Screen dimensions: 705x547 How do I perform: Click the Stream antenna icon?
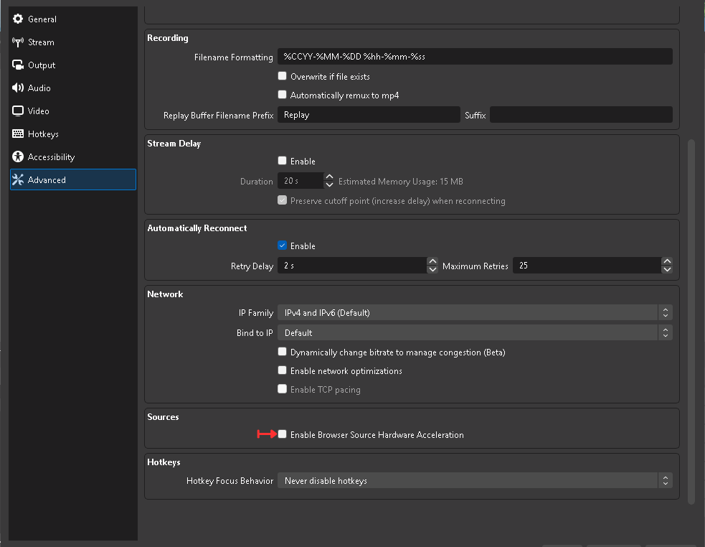tap(18, 42)
